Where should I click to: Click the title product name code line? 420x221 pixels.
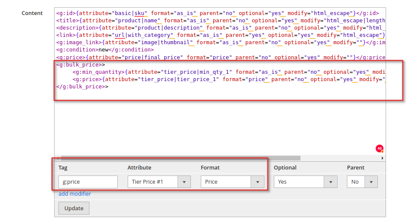click(x=221, y=21)
